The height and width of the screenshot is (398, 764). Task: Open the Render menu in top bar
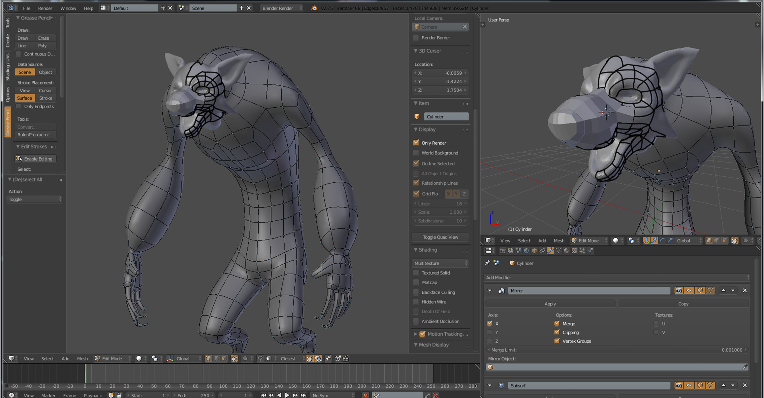pyautogui.click(x=45, y=8)
